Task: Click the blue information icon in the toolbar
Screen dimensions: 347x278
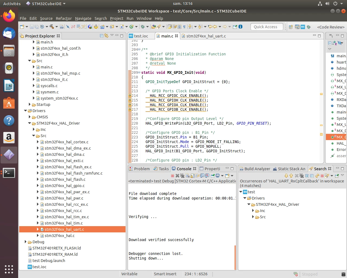Action: click(x=240, y=27)
